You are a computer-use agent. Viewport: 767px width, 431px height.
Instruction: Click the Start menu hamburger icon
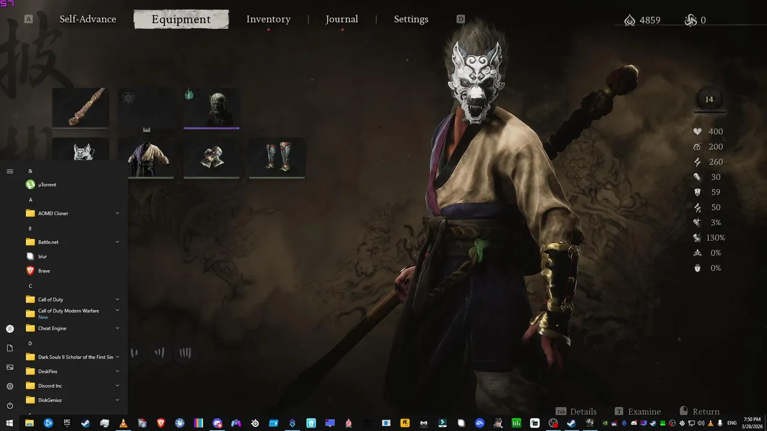pyautogui.click(x=10, y=171)
